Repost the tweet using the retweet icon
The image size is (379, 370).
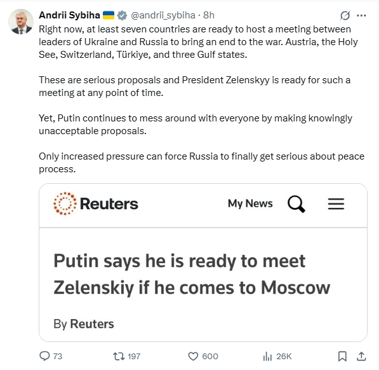tap(119, 356)
